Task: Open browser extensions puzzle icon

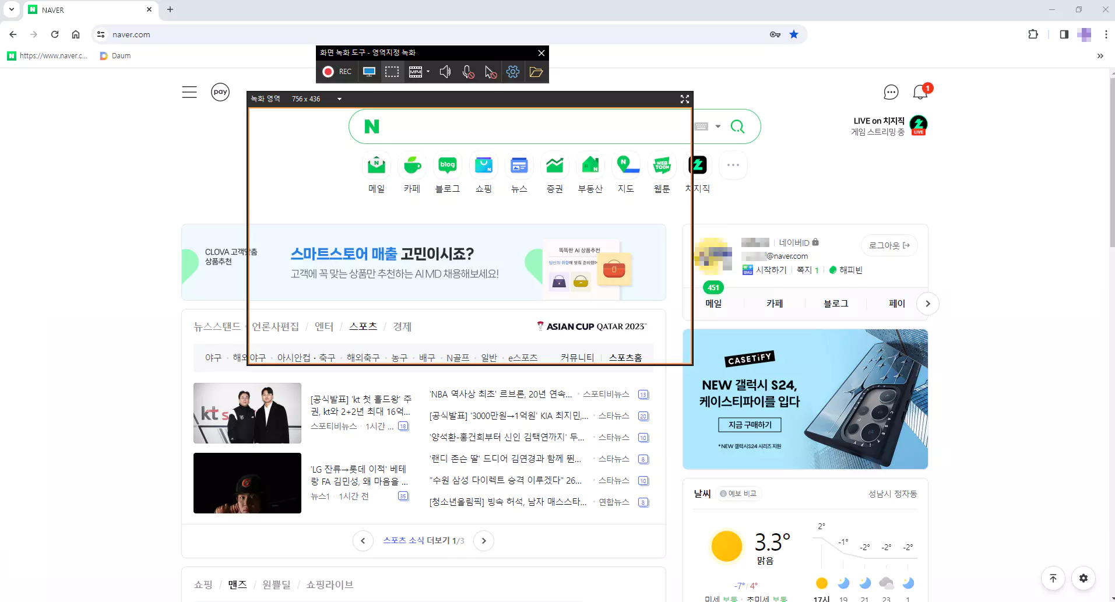Action: tap(1033, 34)
